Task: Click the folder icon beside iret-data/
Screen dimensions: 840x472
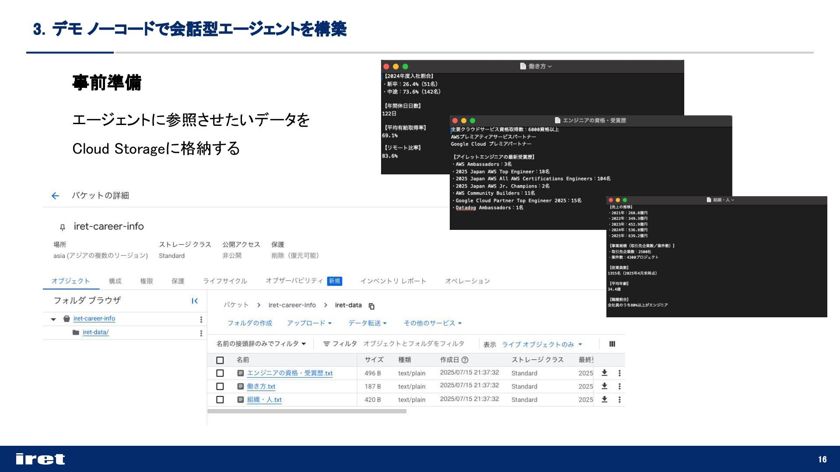Action: [x=76, y=332]
